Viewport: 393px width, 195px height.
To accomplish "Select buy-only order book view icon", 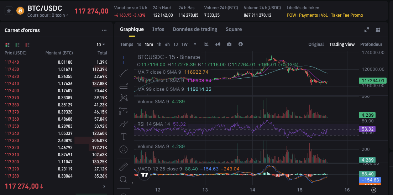I will 17,45.
